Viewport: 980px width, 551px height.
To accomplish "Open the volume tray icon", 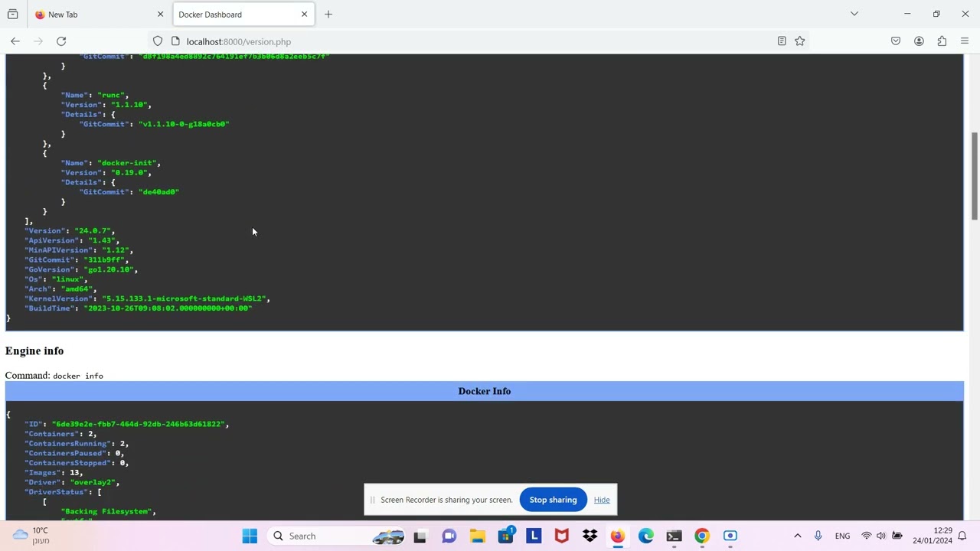I will (x=881, y=536).
